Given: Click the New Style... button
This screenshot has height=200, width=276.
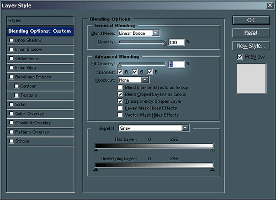Looking at the screenshot, I should pos(251,46).
